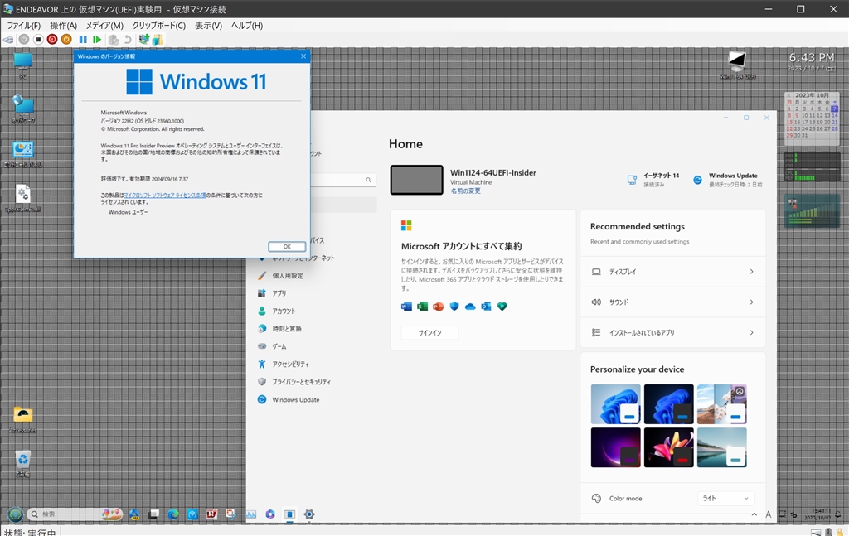
Task: Open アカウント in Settings sidebar
Action: click(x=284, y=311)
